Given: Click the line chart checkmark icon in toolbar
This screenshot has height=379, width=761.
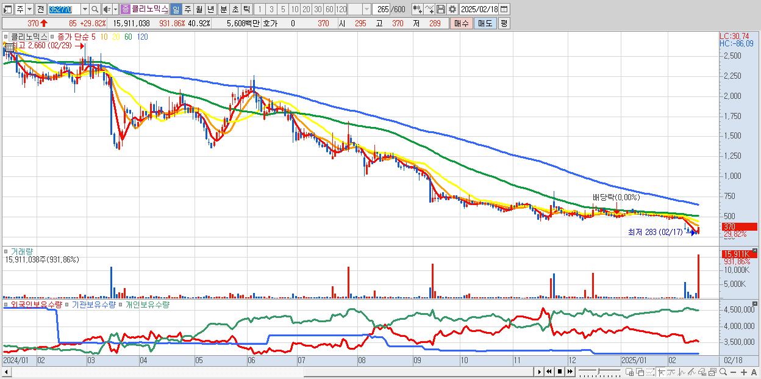Looking at the screenshot, I should pos(429,9).
